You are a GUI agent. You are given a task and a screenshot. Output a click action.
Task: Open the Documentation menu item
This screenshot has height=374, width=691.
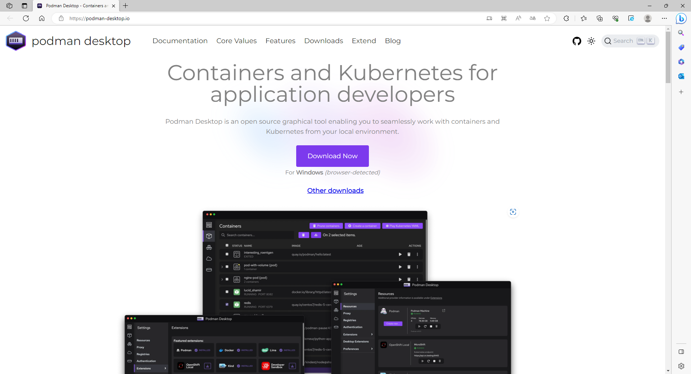180,41
